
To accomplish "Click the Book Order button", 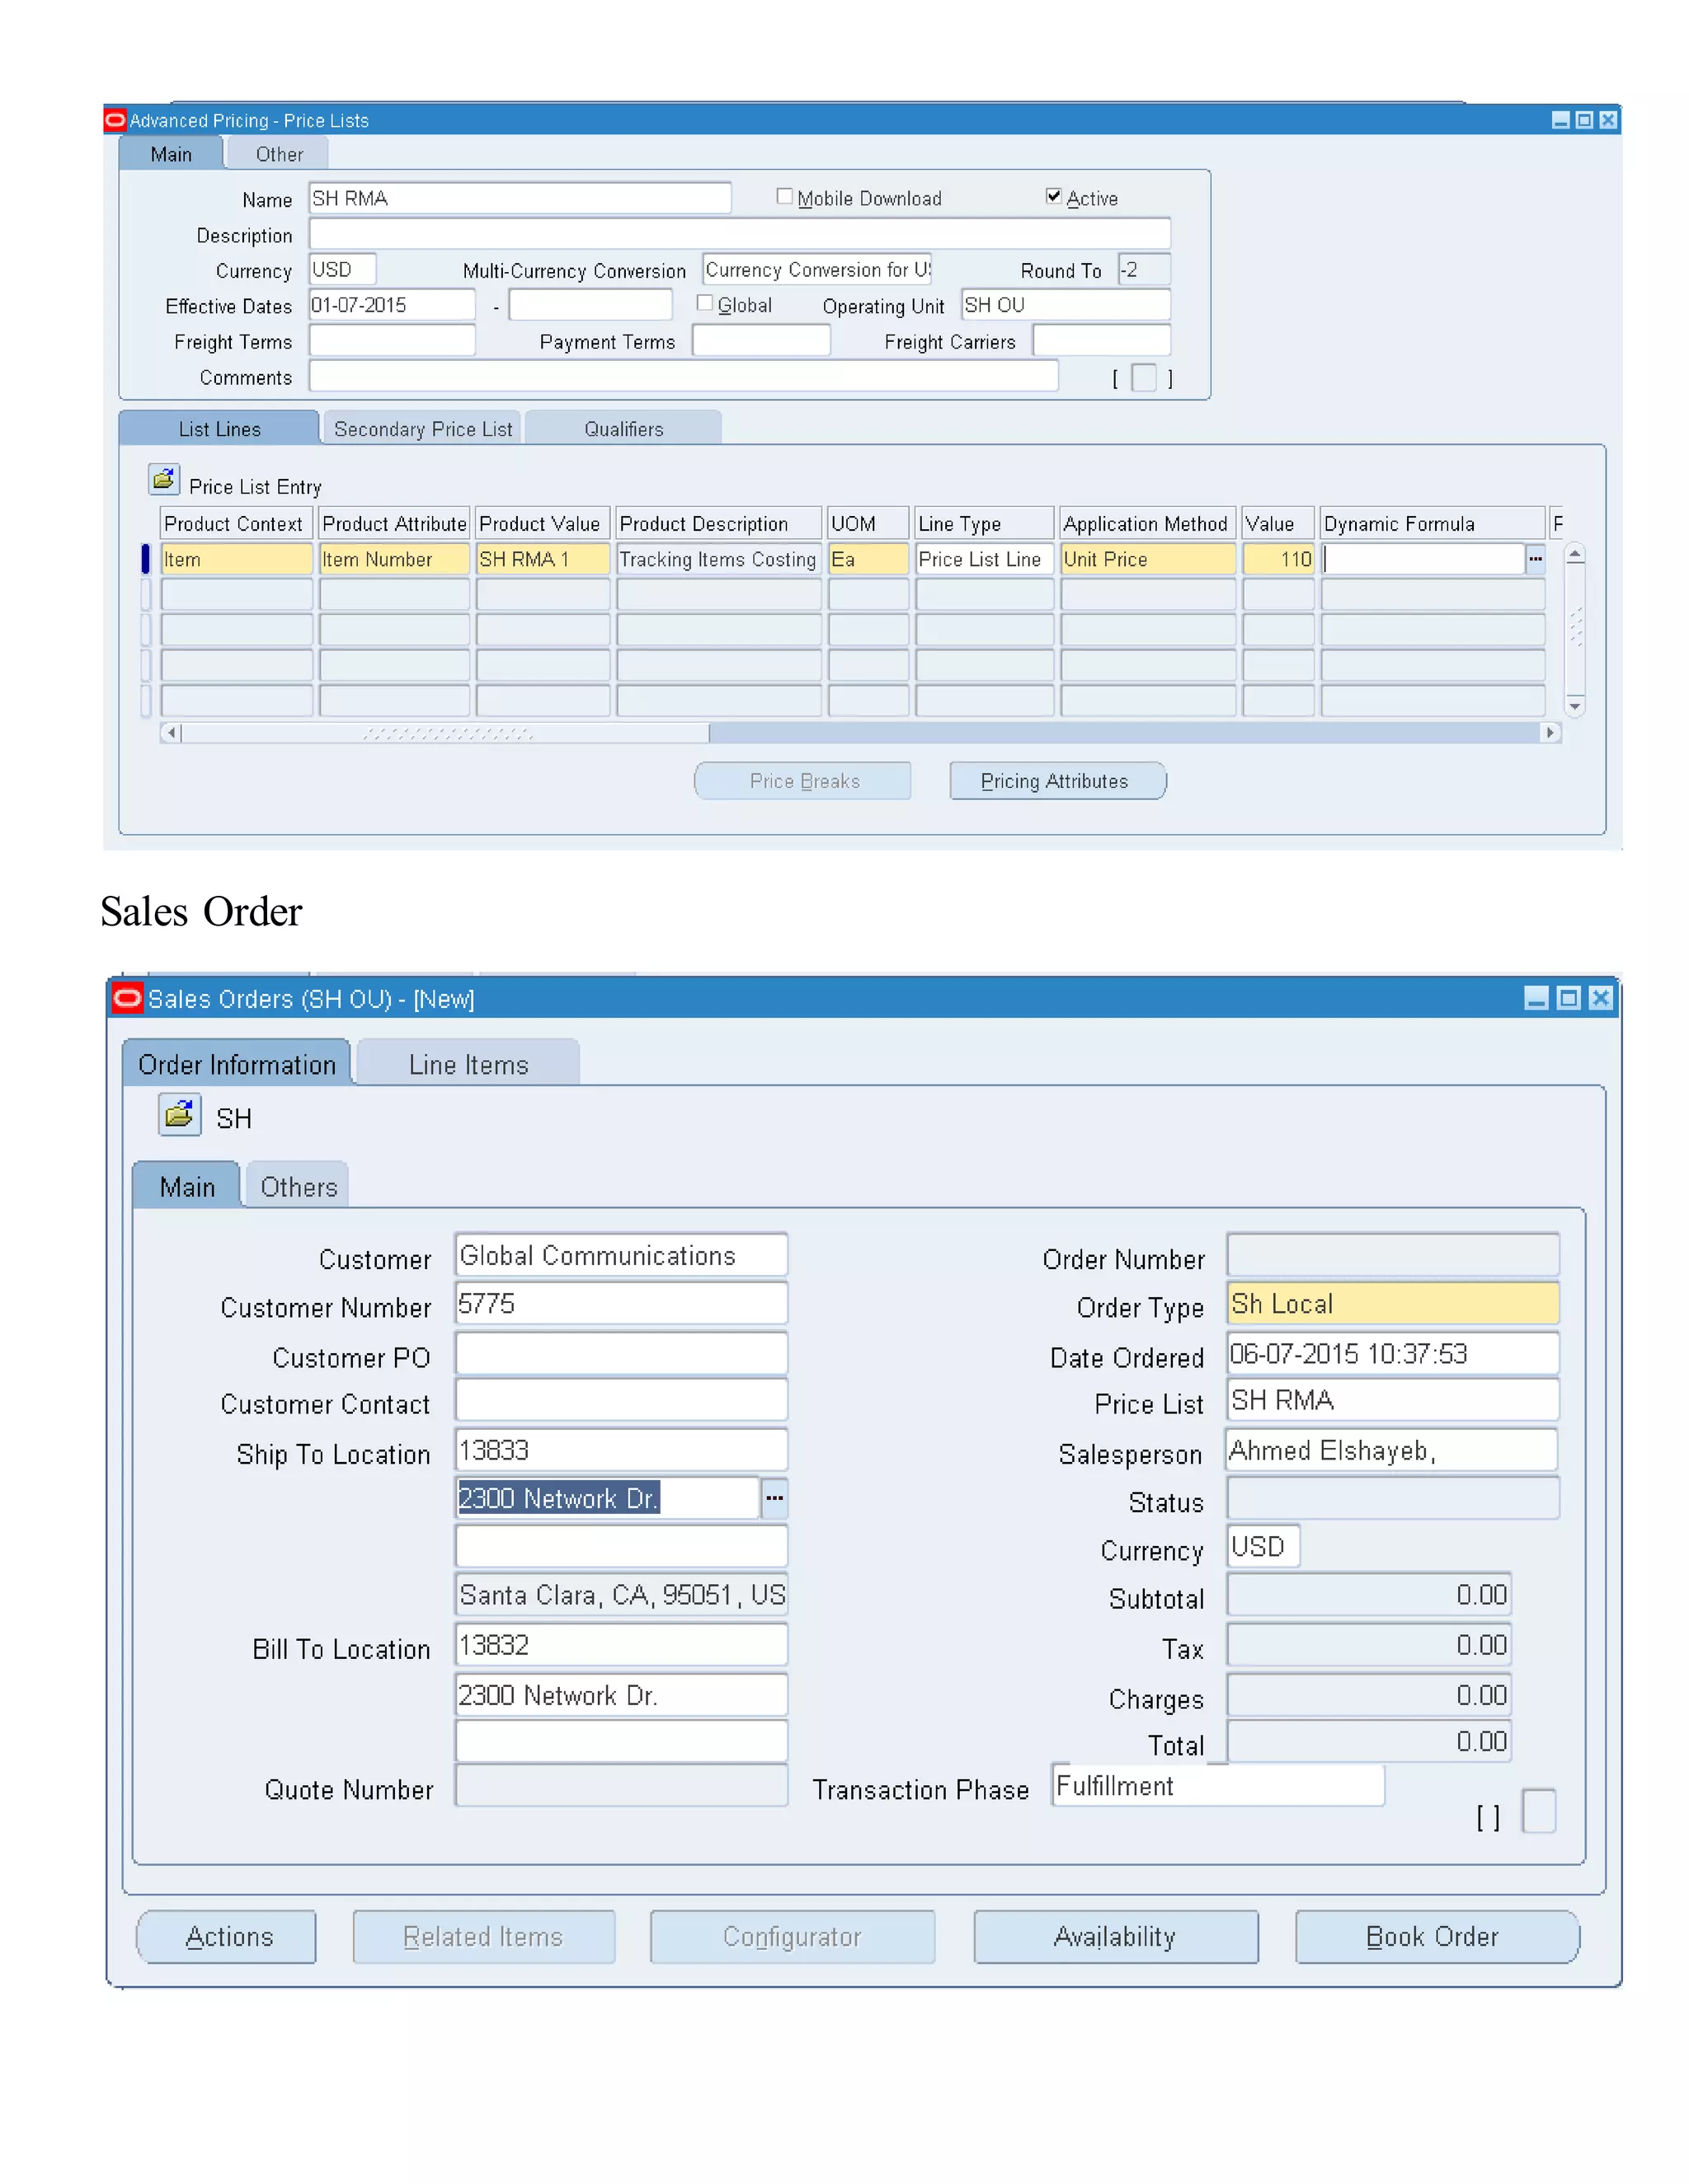I will [1437, 1937].
